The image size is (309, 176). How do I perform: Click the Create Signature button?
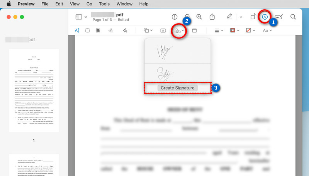click(178, 88)
